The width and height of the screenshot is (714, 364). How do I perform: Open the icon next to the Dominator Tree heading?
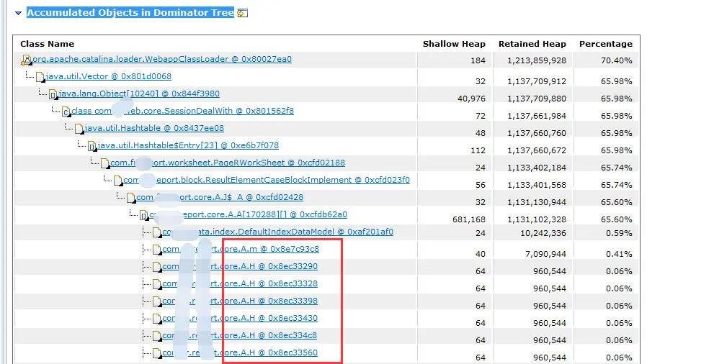coord(243,13)
